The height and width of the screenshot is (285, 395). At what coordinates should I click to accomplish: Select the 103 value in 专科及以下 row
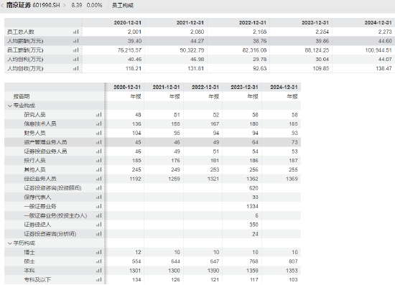click(x=293, y=280)
